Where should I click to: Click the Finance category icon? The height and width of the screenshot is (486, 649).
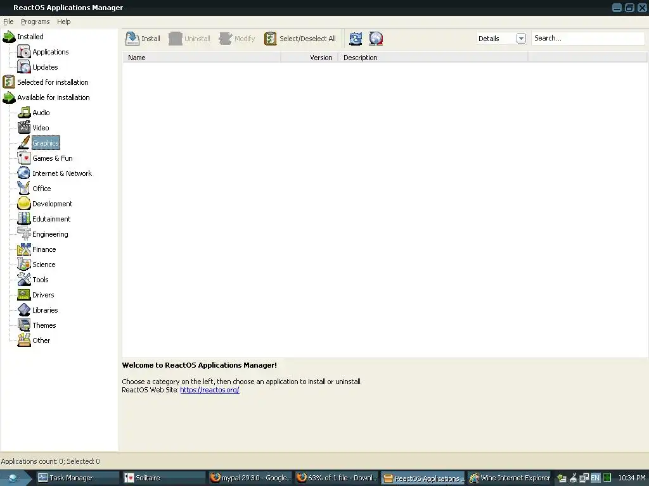pos(24,249)
